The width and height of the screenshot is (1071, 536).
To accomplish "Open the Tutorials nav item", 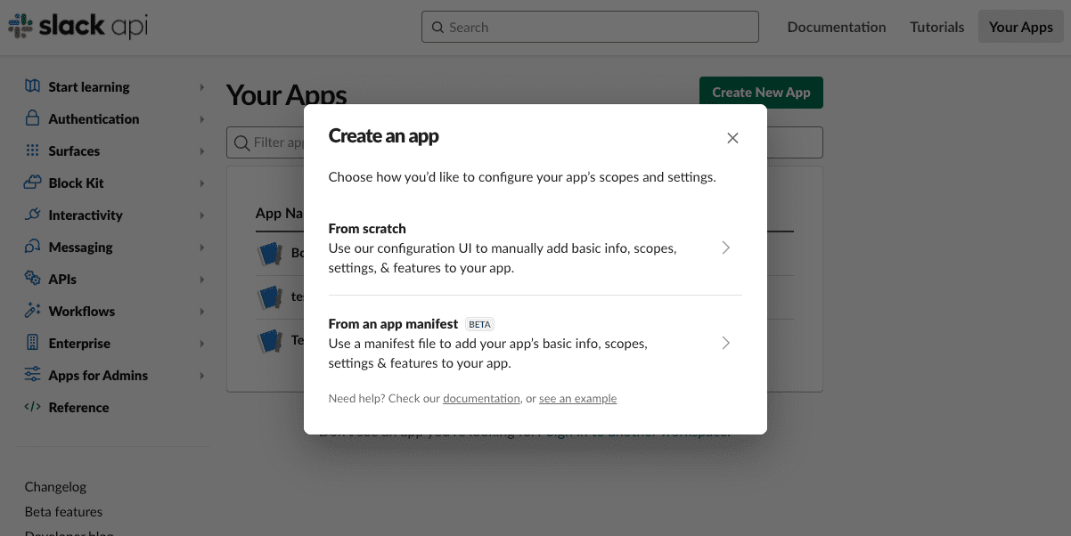I will (x=936, y=27).
